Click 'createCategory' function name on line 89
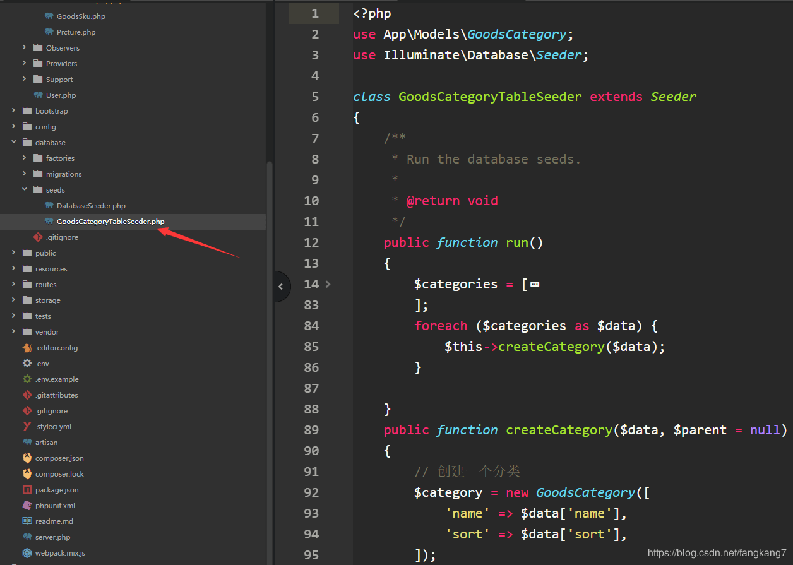Viewport: 793px width, 565px height. [x=559, y=430]
